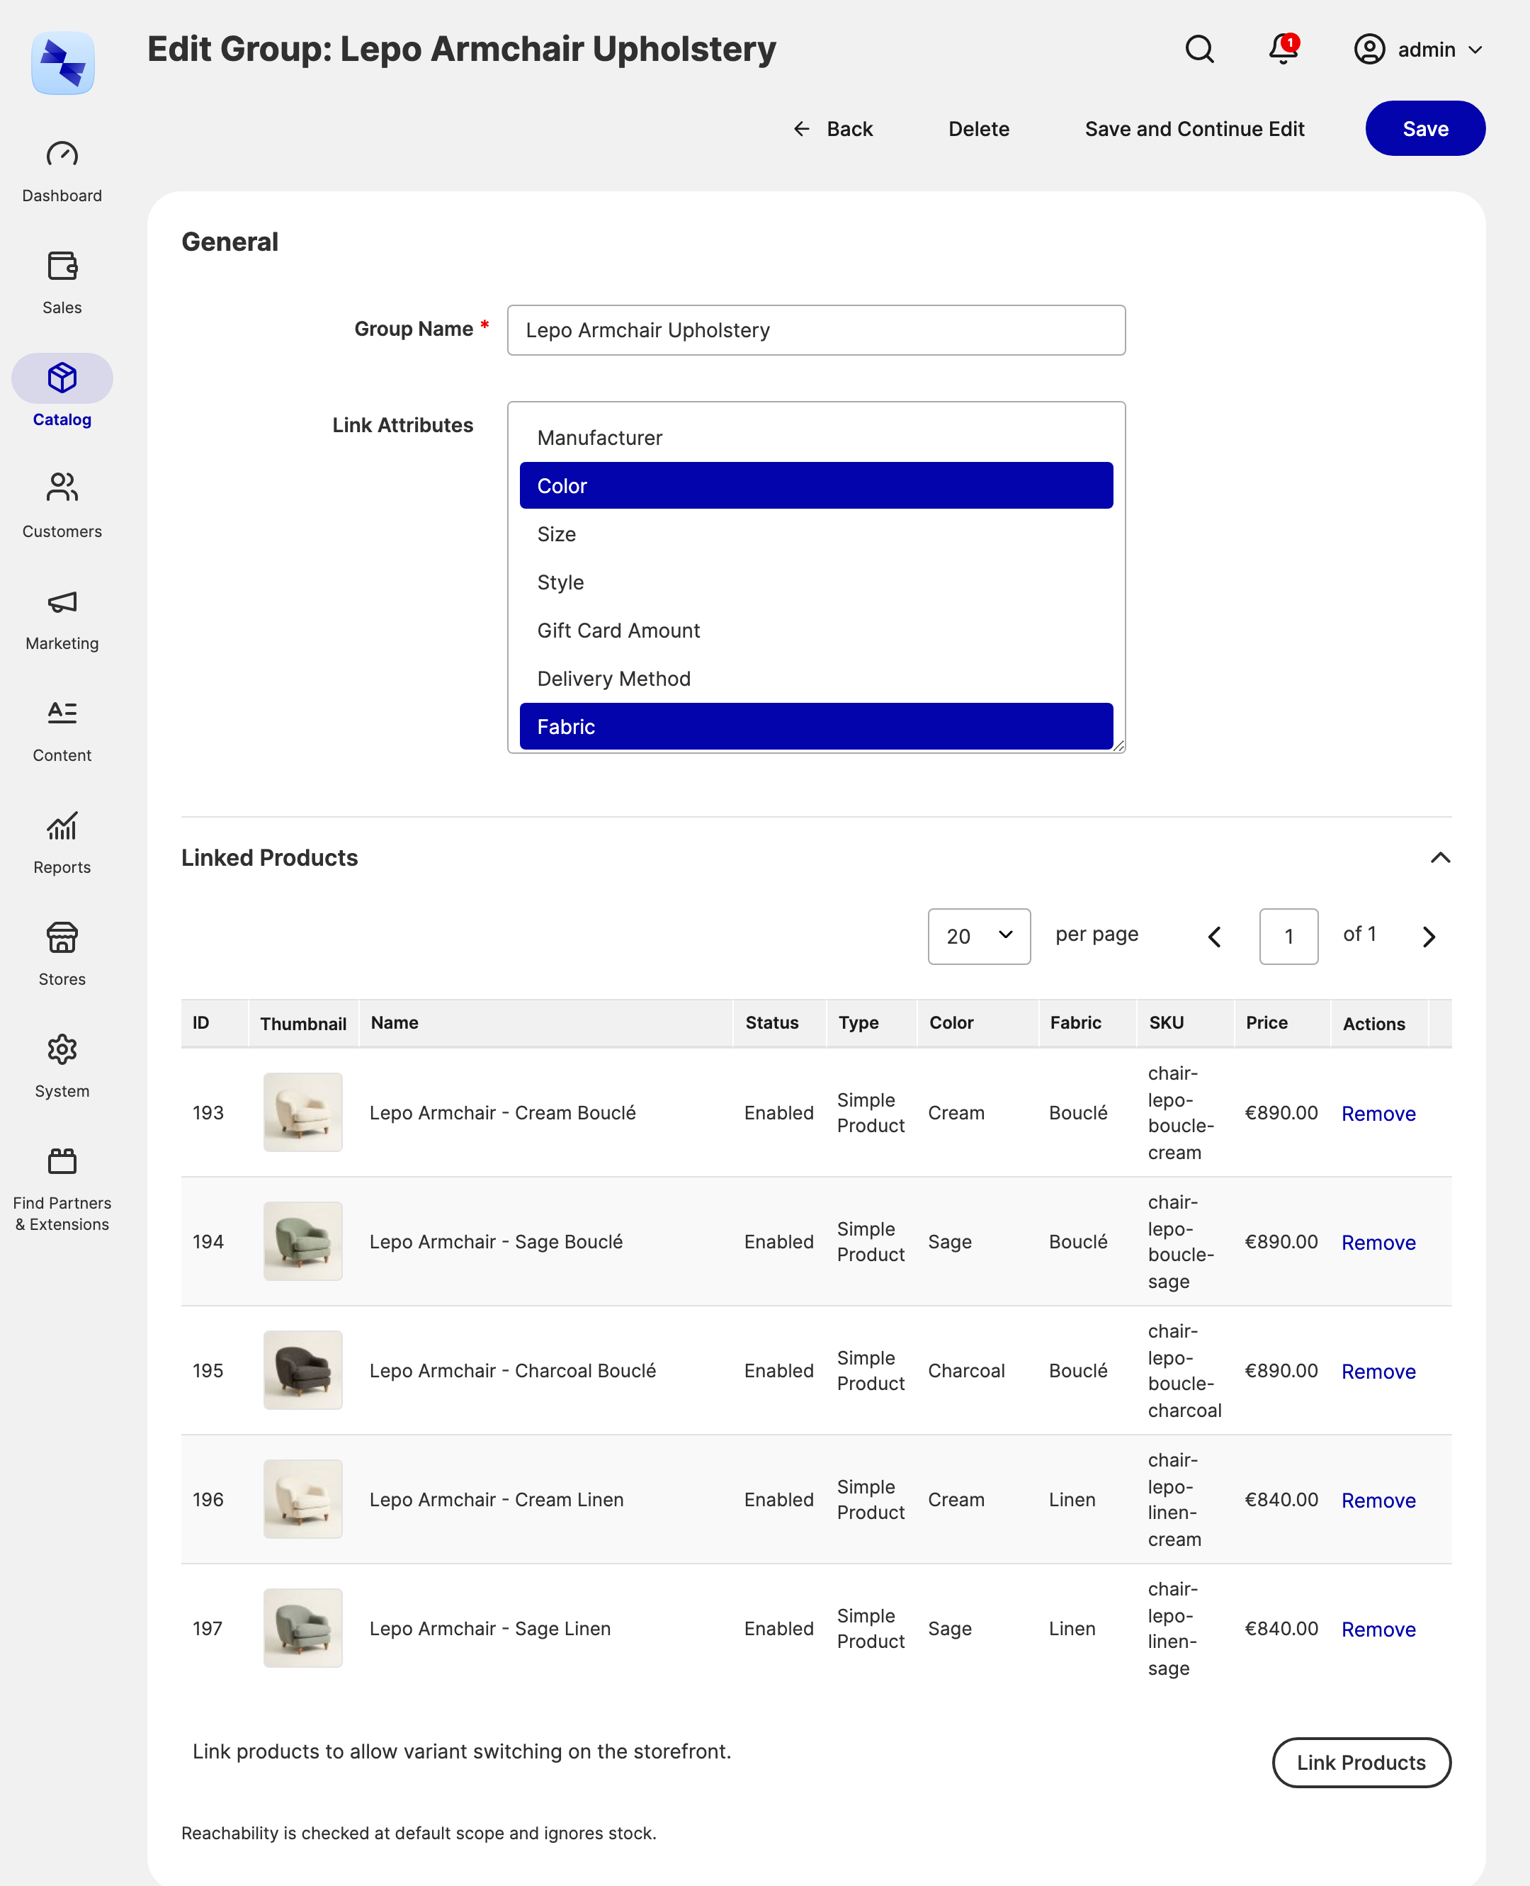Click the page number input box
Viewport: 1530px width, 1886px height.
(x=1288, y=936)
